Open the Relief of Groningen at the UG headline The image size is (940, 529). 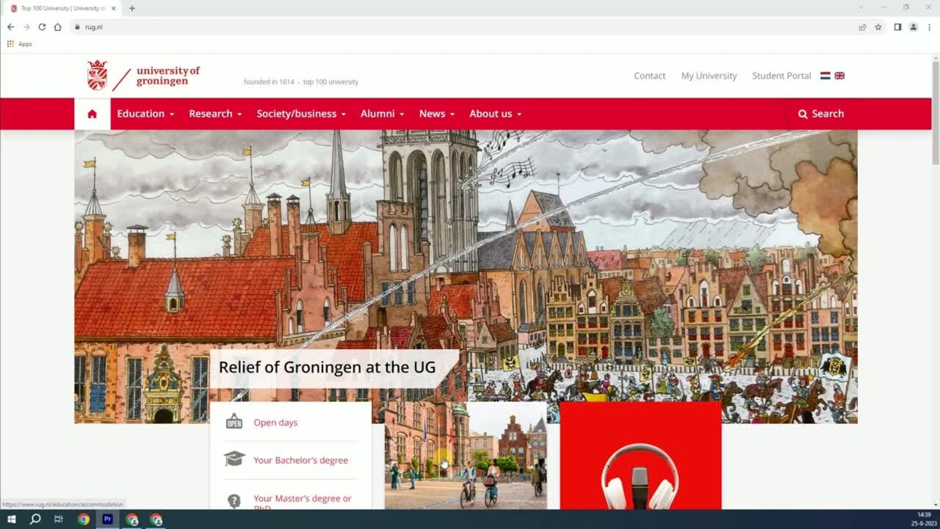[327, 367]
